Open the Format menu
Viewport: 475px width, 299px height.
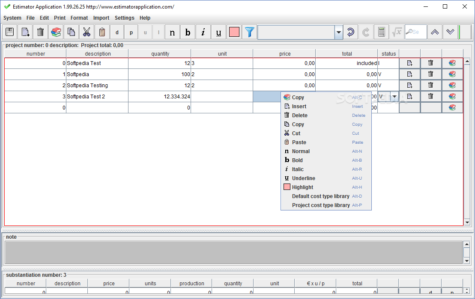[x=79, y=18]
